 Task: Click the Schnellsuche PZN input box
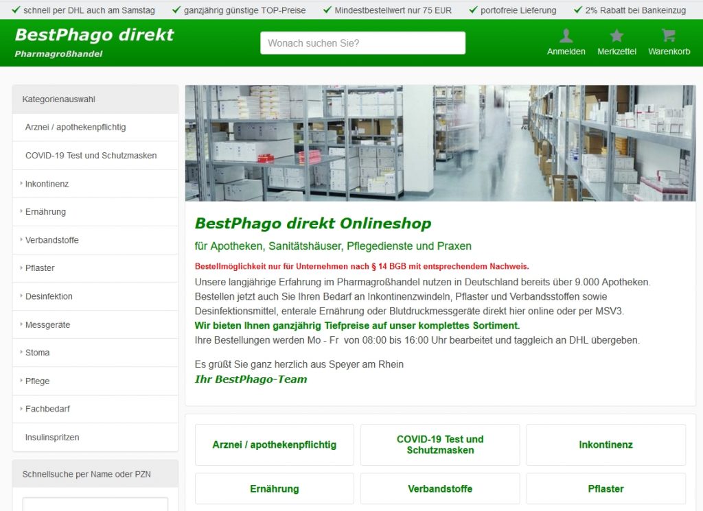[95, 504]
